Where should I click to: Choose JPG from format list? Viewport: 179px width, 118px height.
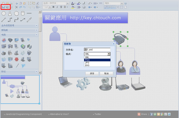click(97, 63)
